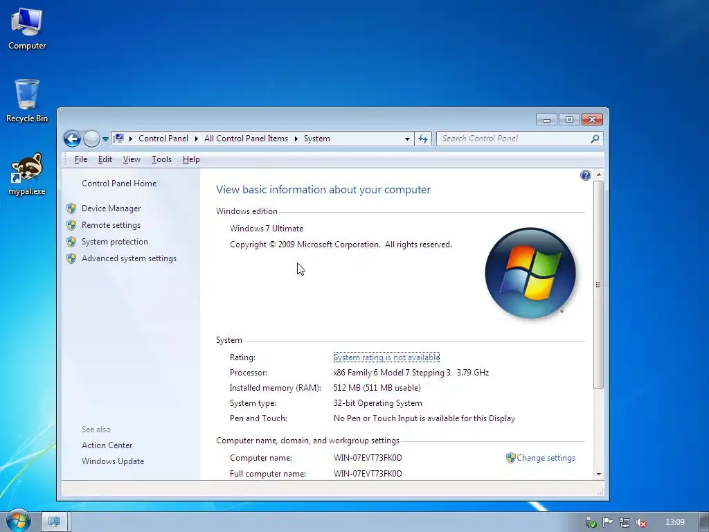The image size is (709, 532).
Task: Open the Help menu
Action: pyautogui.click(x=191, y=159)
